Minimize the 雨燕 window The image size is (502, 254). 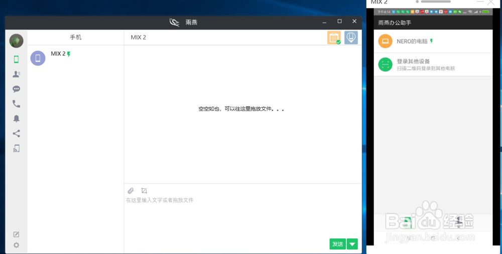pyautogui.click(x=325, y=22)
